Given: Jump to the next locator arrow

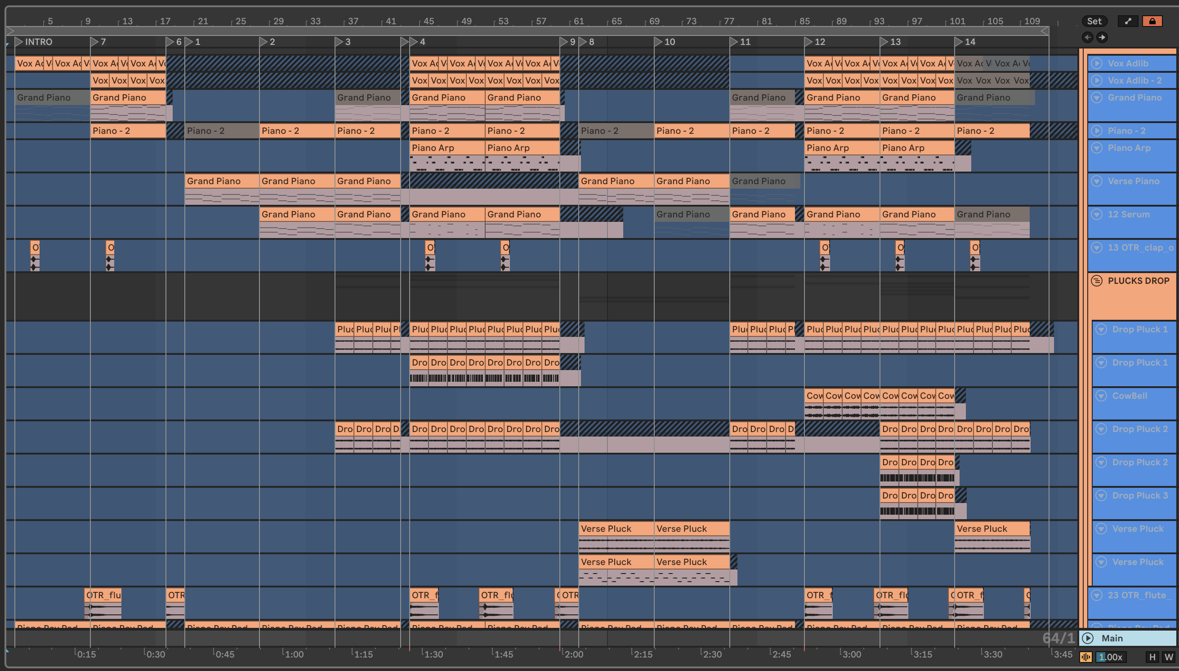Looking at the screenshot, I should [x=1102, y=37].
